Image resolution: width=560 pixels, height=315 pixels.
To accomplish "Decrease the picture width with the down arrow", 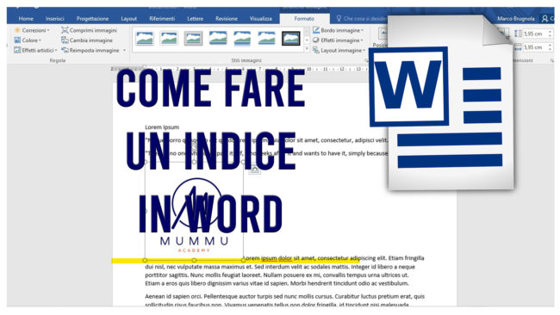I will [550, 49].
